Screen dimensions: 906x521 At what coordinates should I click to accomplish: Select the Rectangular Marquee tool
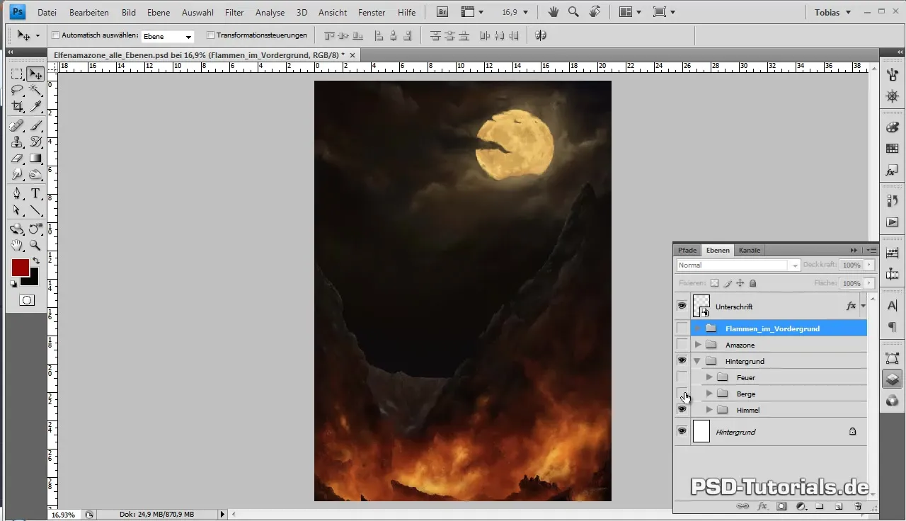(17, 74)
